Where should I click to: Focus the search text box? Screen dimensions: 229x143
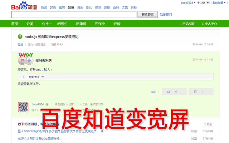74,14
